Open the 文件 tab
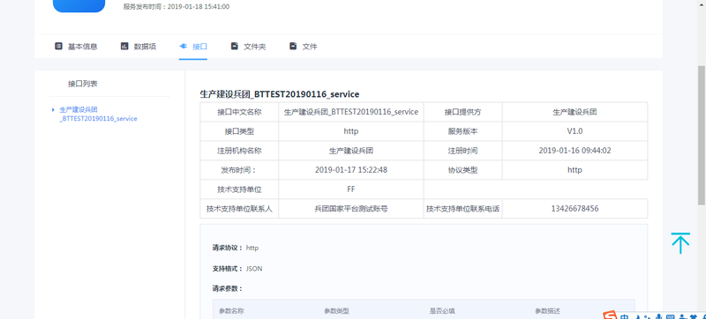 pos(303,47)
